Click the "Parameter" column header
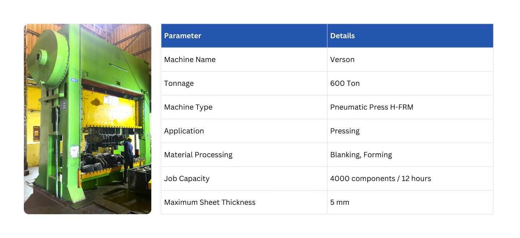 click(x=183, y=36)
